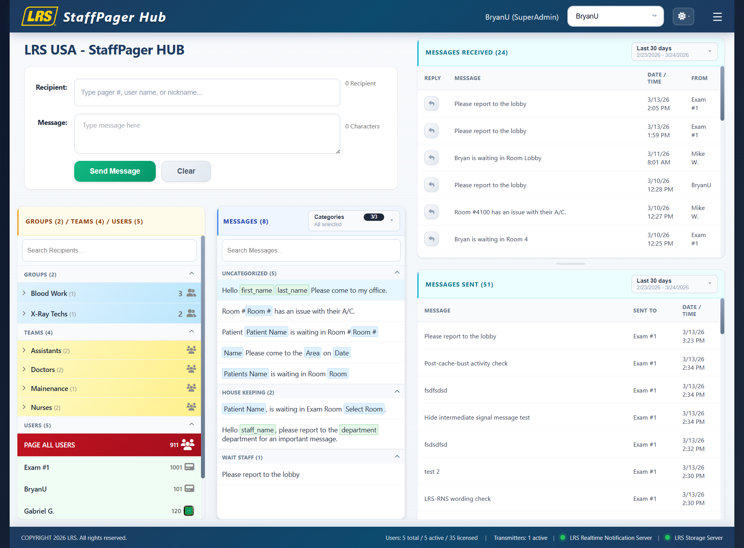
Task: Open the Messages Sent date range dropdown
Action: click(x=674, y=284)
